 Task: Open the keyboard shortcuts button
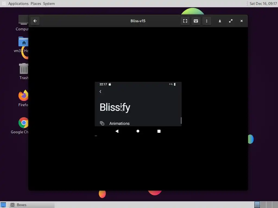[x=196, y=21]
